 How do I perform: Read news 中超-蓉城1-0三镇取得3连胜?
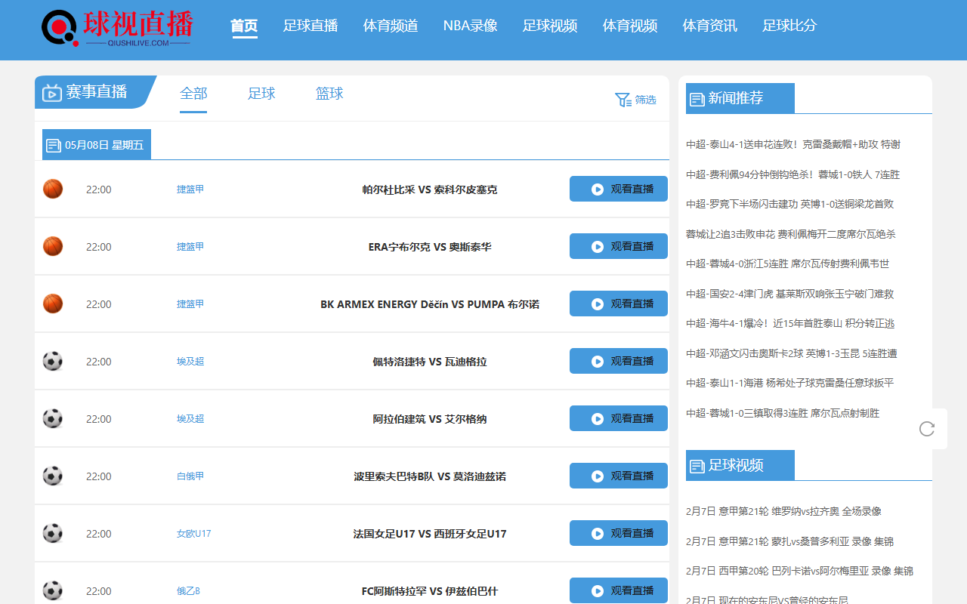click(783, 413)
